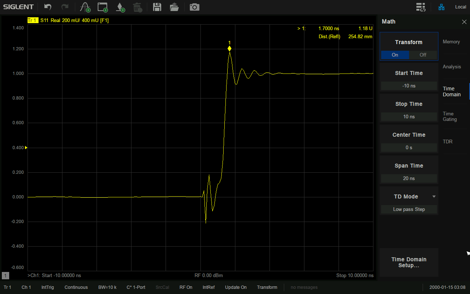Open Time Domain Setup dialog
The height and width of the screenshot is (294, 470).
[x=409, y=262]
